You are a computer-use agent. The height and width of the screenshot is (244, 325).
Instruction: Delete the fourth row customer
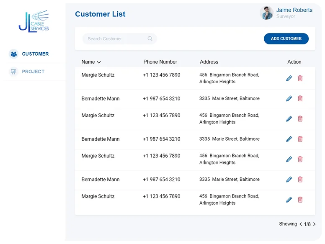click(x=300, y=139)
